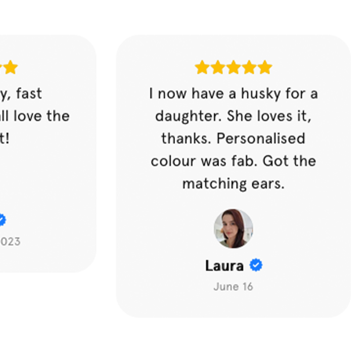Viewport: 361px width, 361px height.
Task: Click the middle star of Laura's rating
Action: 234,68
